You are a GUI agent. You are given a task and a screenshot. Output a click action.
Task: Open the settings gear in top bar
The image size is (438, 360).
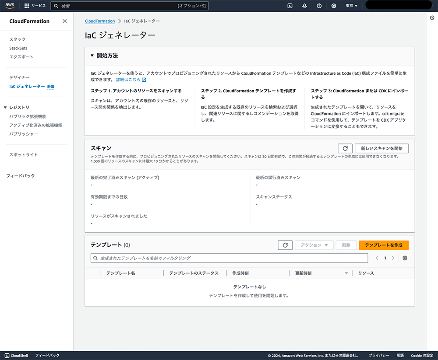(333, 6)
